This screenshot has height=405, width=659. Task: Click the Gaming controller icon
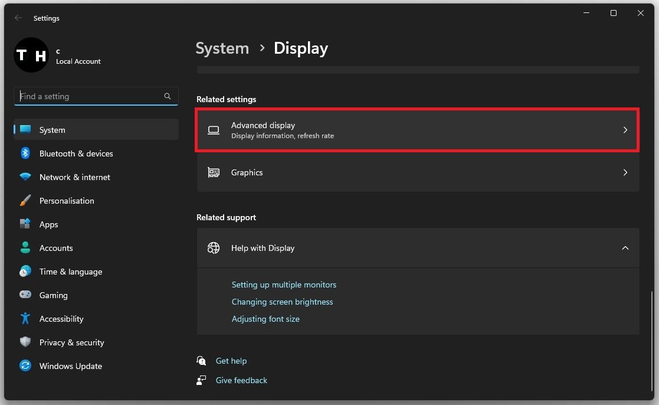25,295
